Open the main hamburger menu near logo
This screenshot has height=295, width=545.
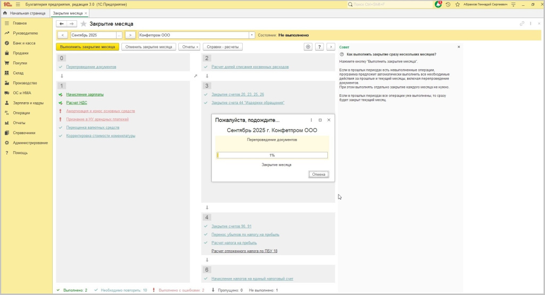[18, 4]
